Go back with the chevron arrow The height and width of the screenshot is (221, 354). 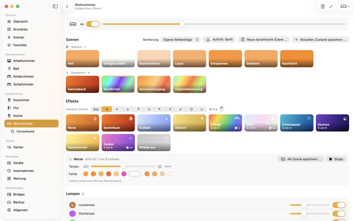point(67,6)
